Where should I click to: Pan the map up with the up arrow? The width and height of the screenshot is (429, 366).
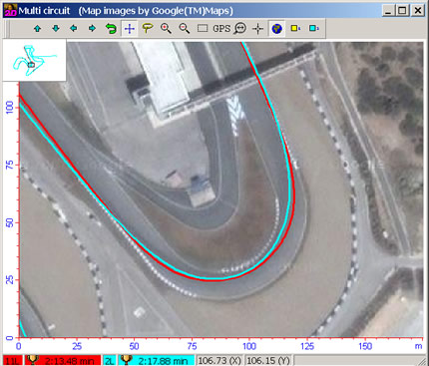(37, 29)
